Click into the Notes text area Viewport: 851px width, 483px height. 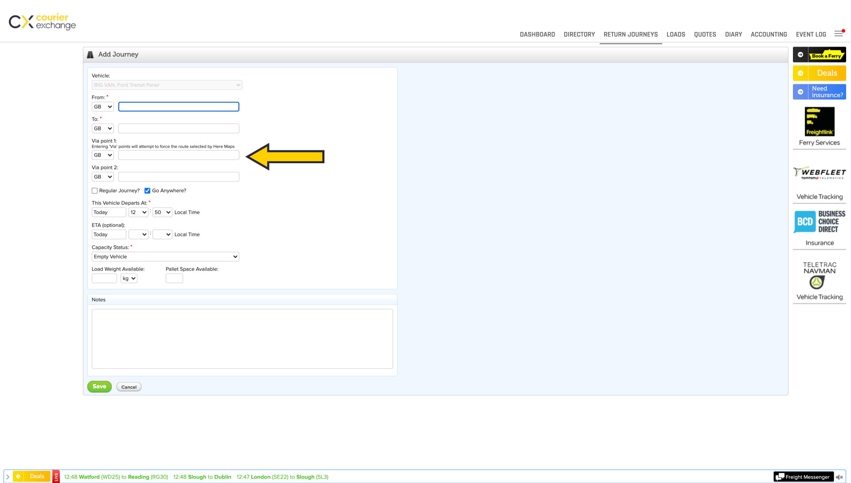point(242,338)
